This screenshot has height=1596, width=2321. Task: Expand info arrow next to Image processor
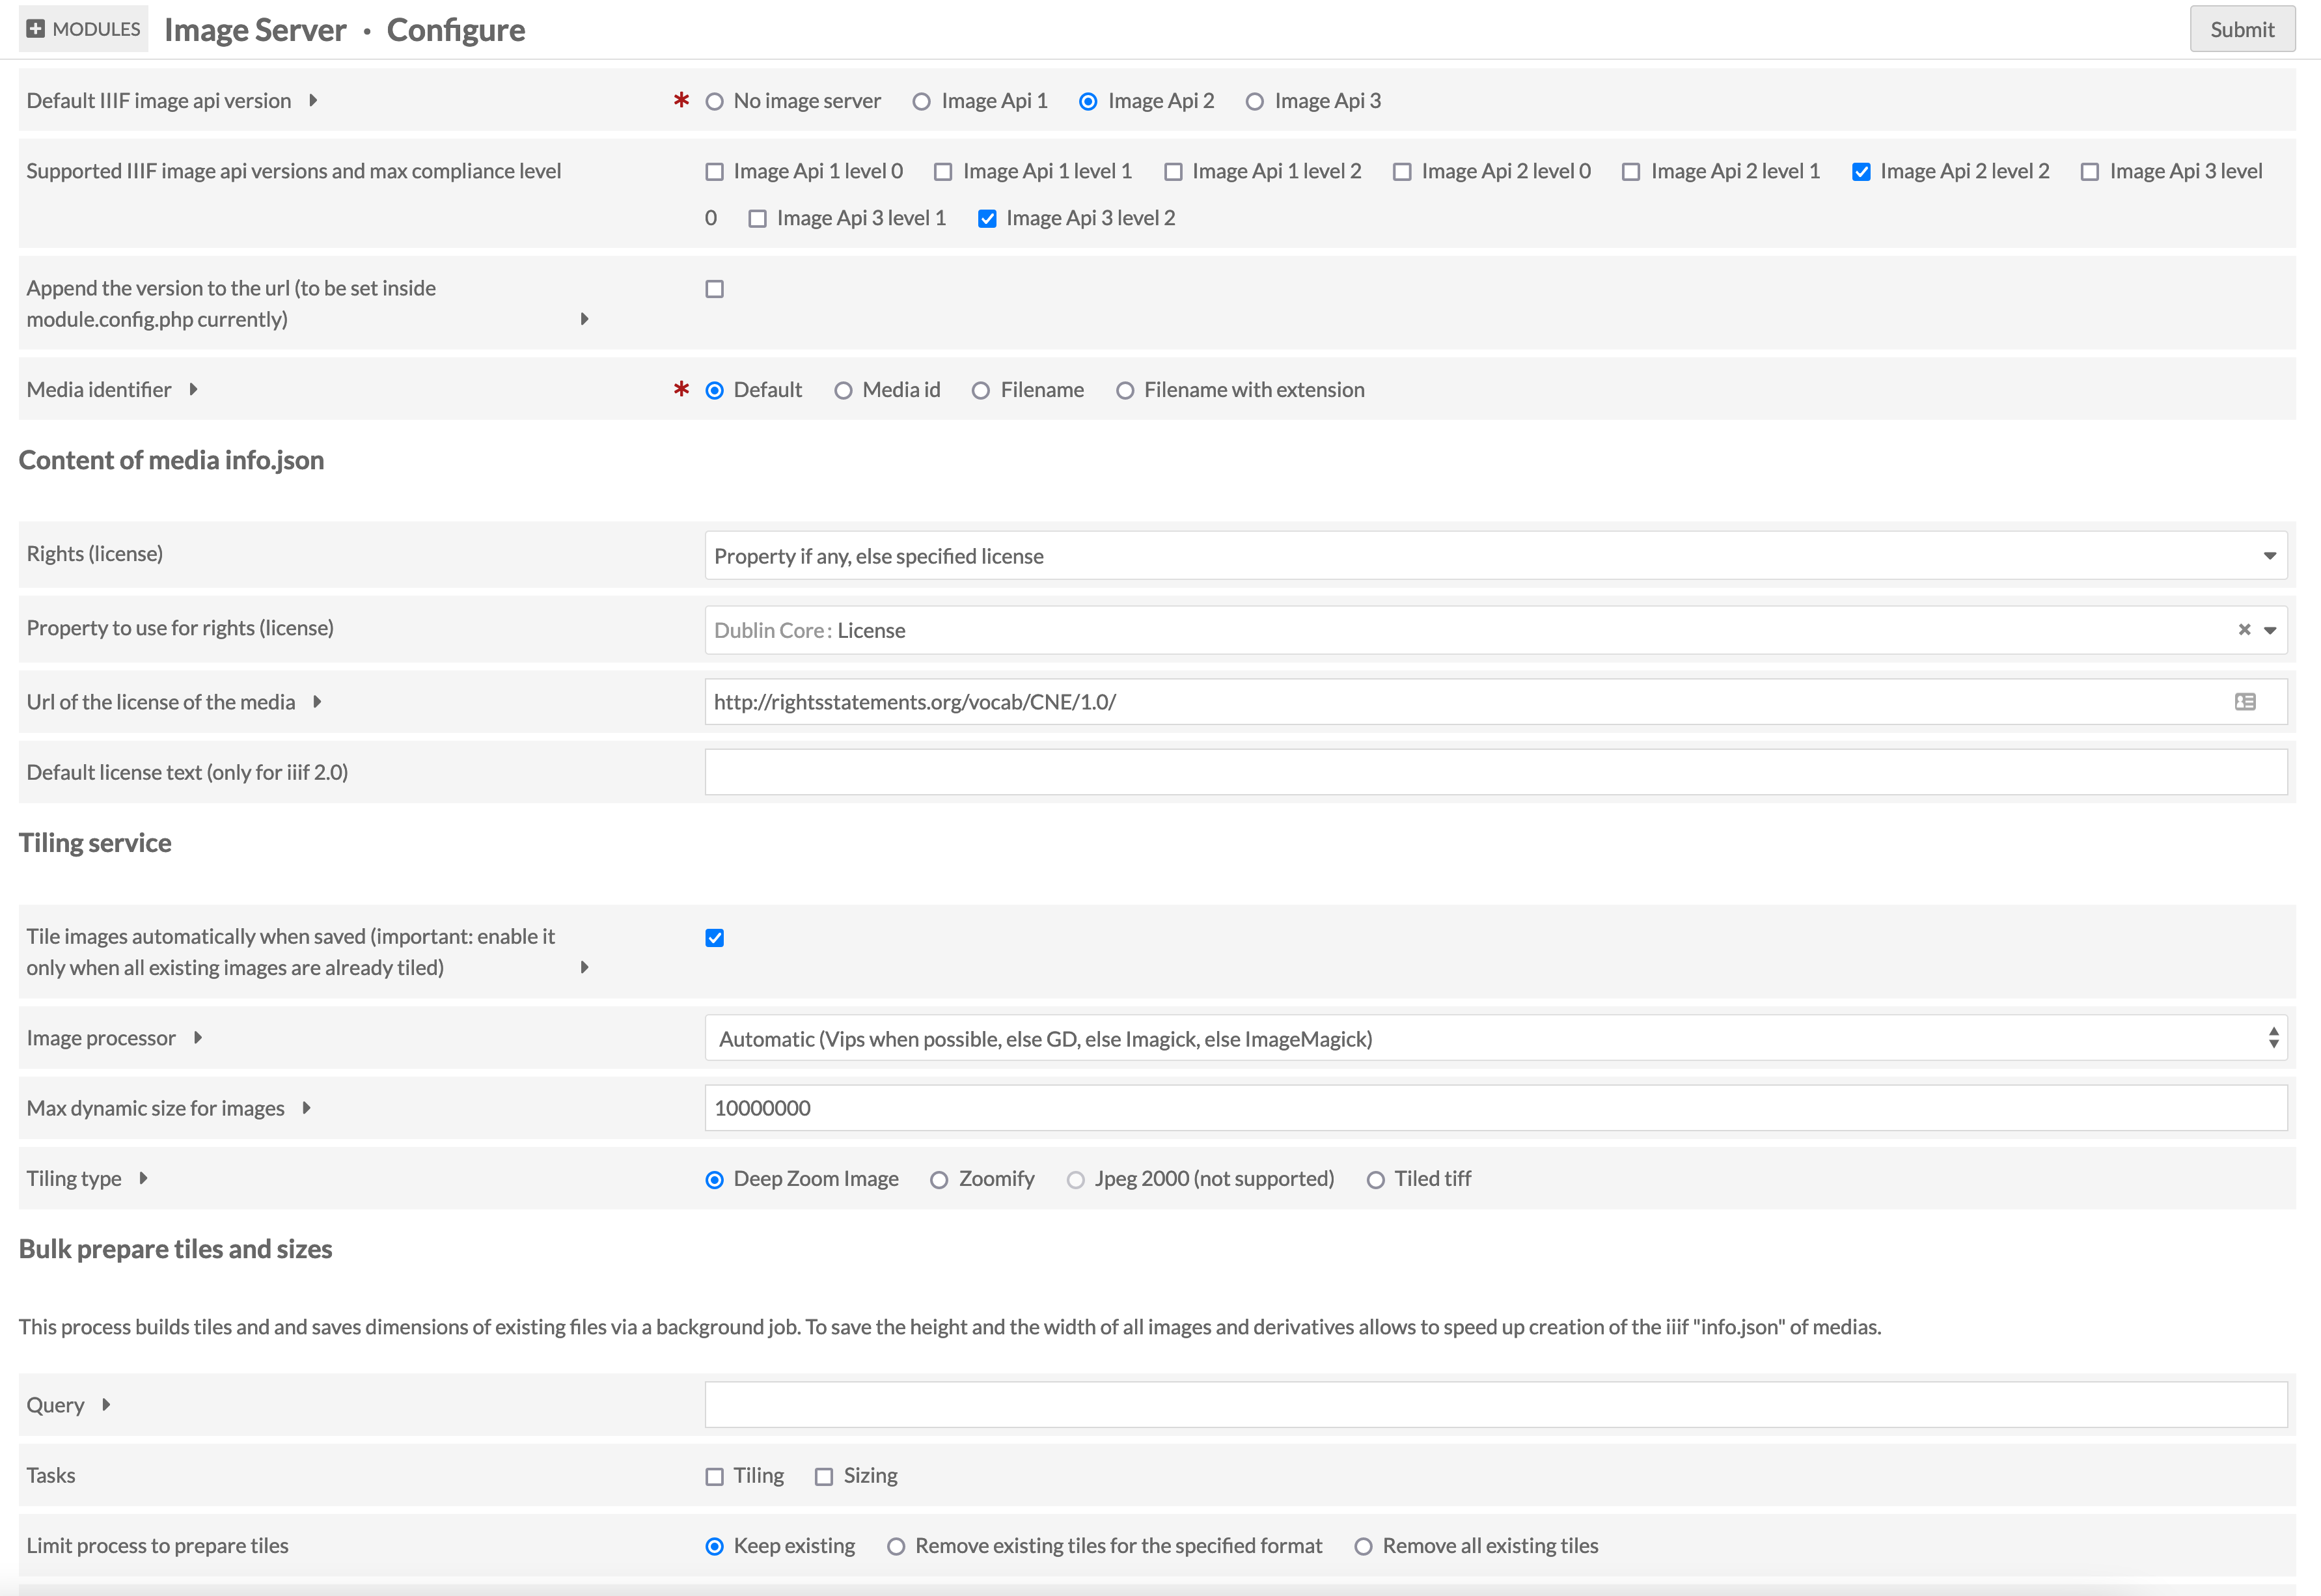coord(198,1038)
